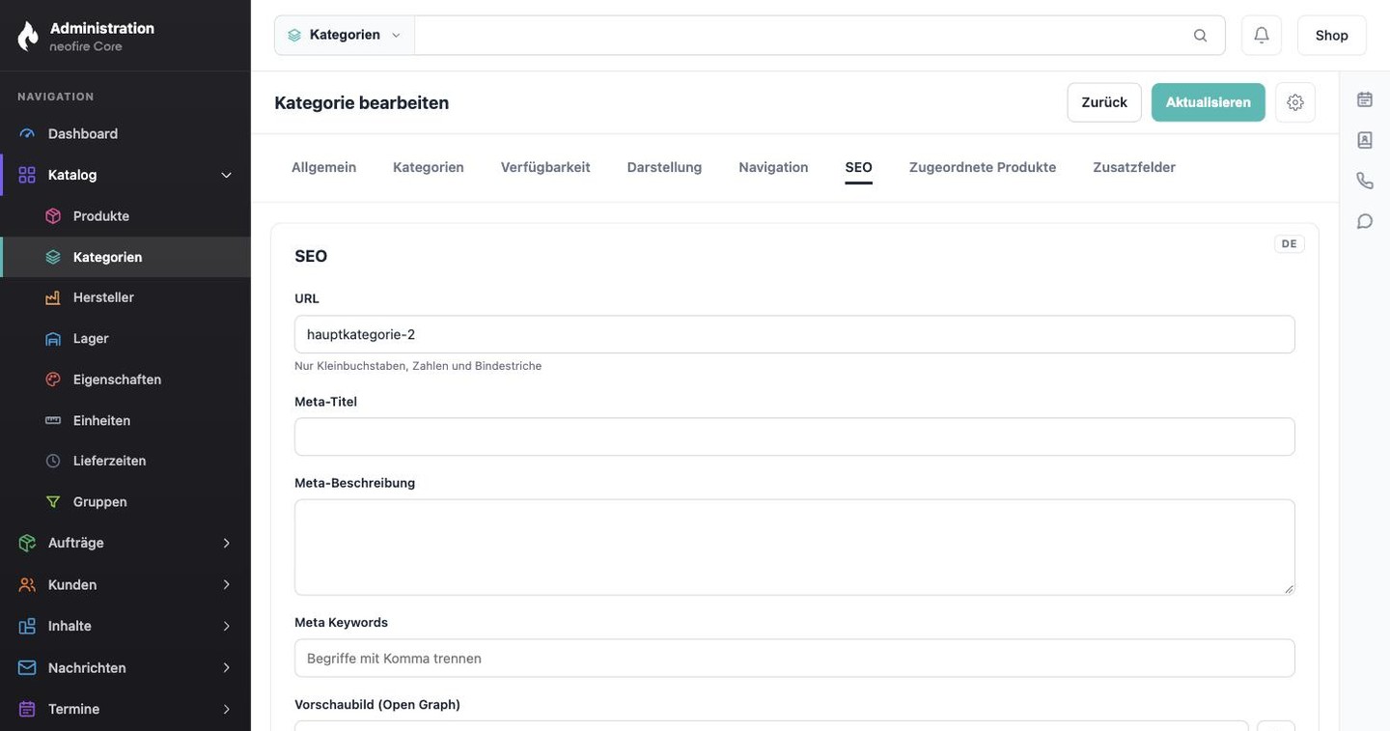Open the chat bubble icon in right sidebar
1390x731 pixels.
pyautogui.click(x=1365, y=221)
